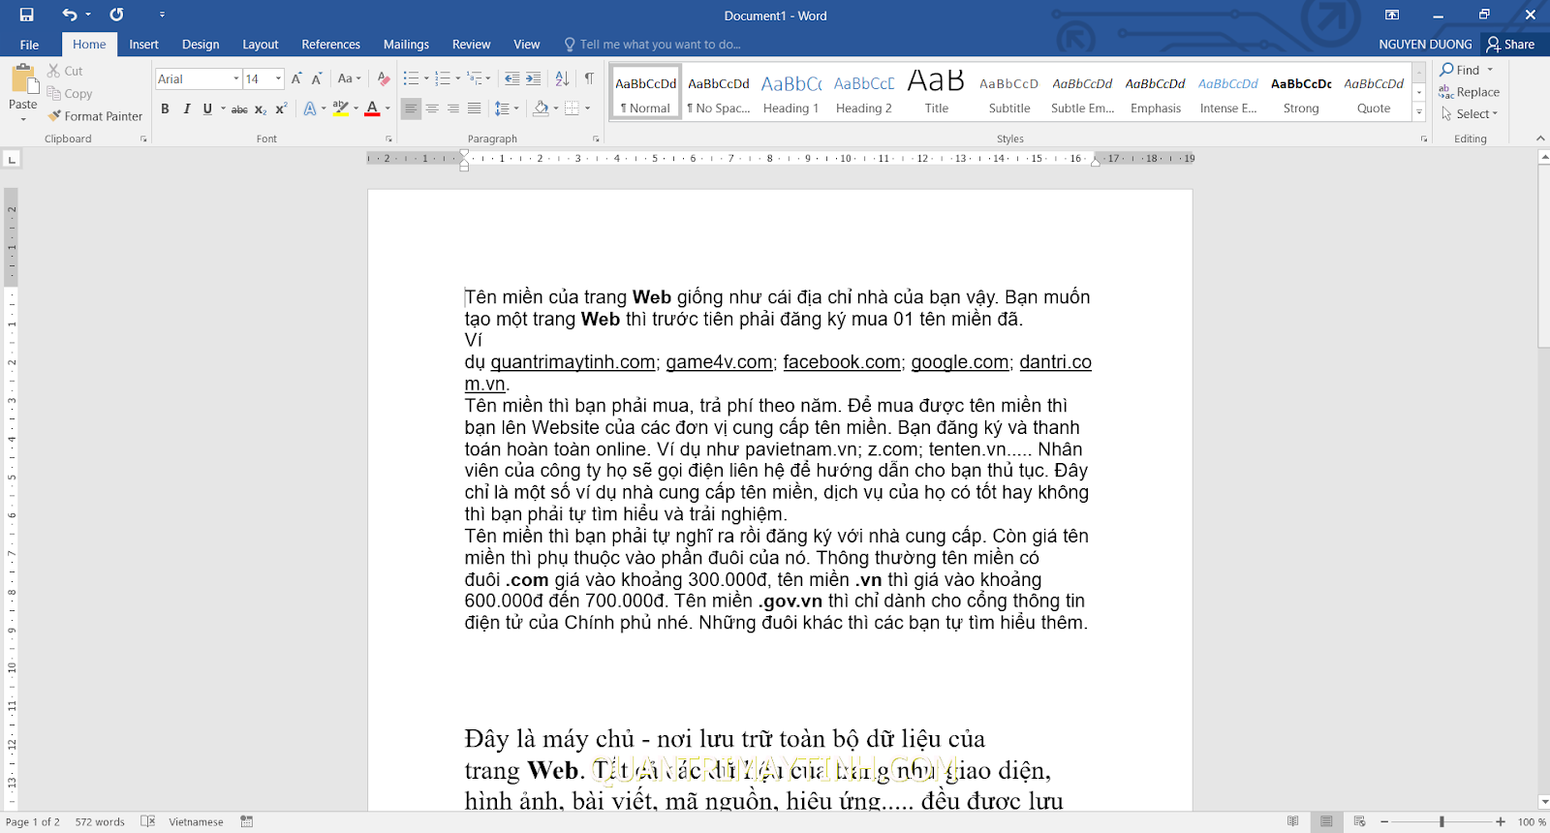Click the zoom out minus icon
This screenshot has height=833, width=1550.
[1384, 821]
